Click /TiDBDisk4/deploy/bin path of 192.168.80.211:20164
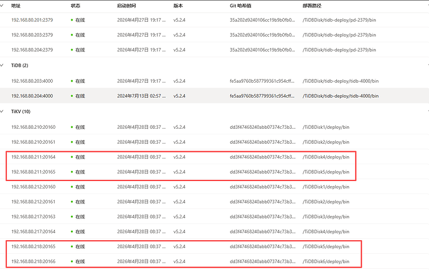429x275 pixels. tap(326, 157)
